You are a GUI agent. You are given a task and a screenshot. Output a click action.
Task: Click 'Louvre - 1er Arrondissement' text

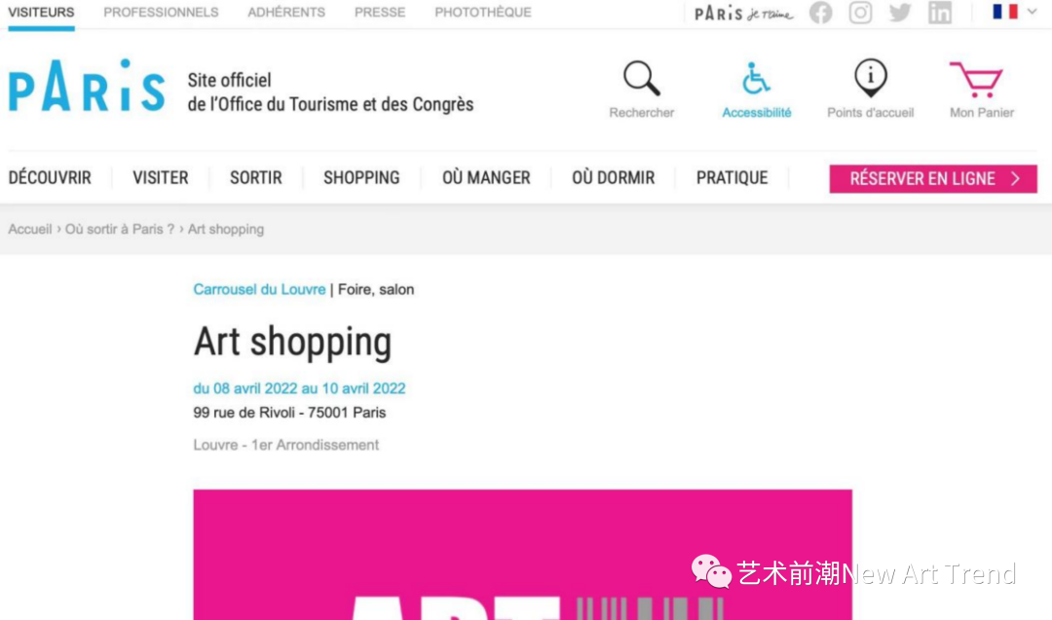285,445
